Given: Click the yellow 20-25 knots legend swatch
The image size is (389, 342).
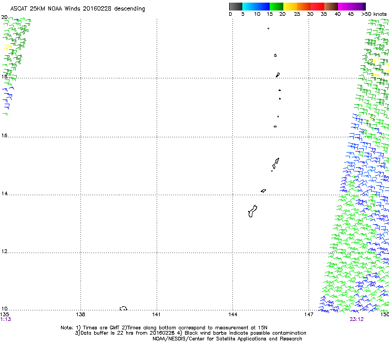Looking at the screenshot, I should [x=290, y=6].
